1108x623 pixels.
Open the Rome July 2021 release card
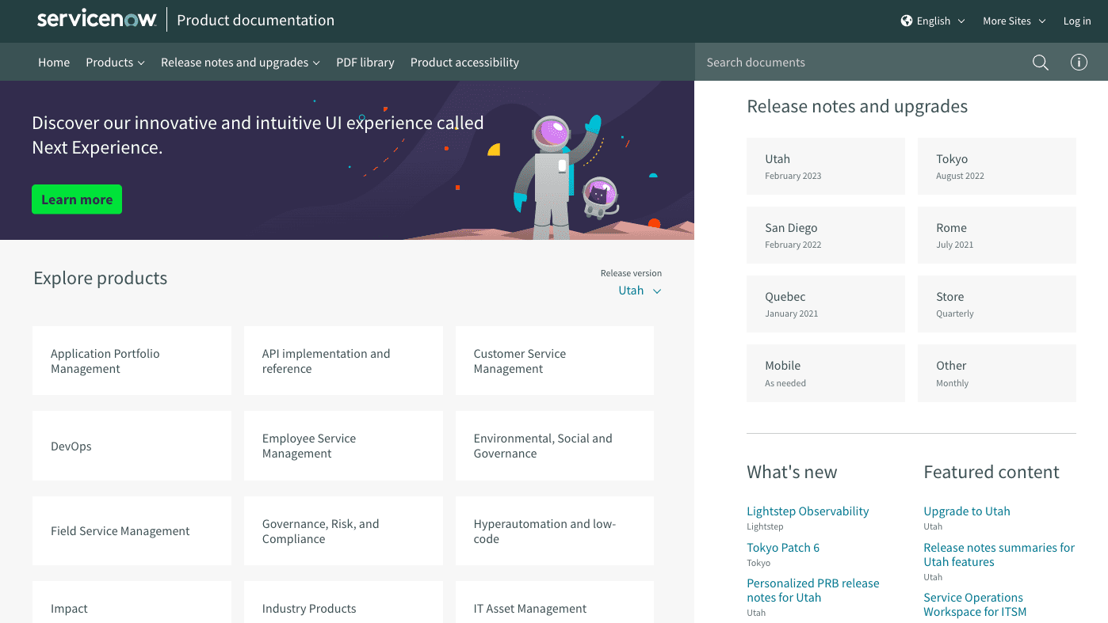997,235
